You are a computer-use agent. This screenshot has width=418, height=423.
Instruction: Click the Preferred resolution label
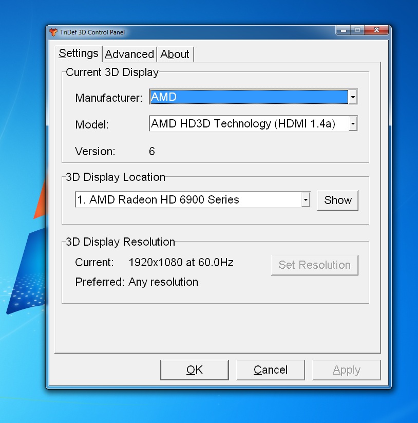tap(100, 282)
